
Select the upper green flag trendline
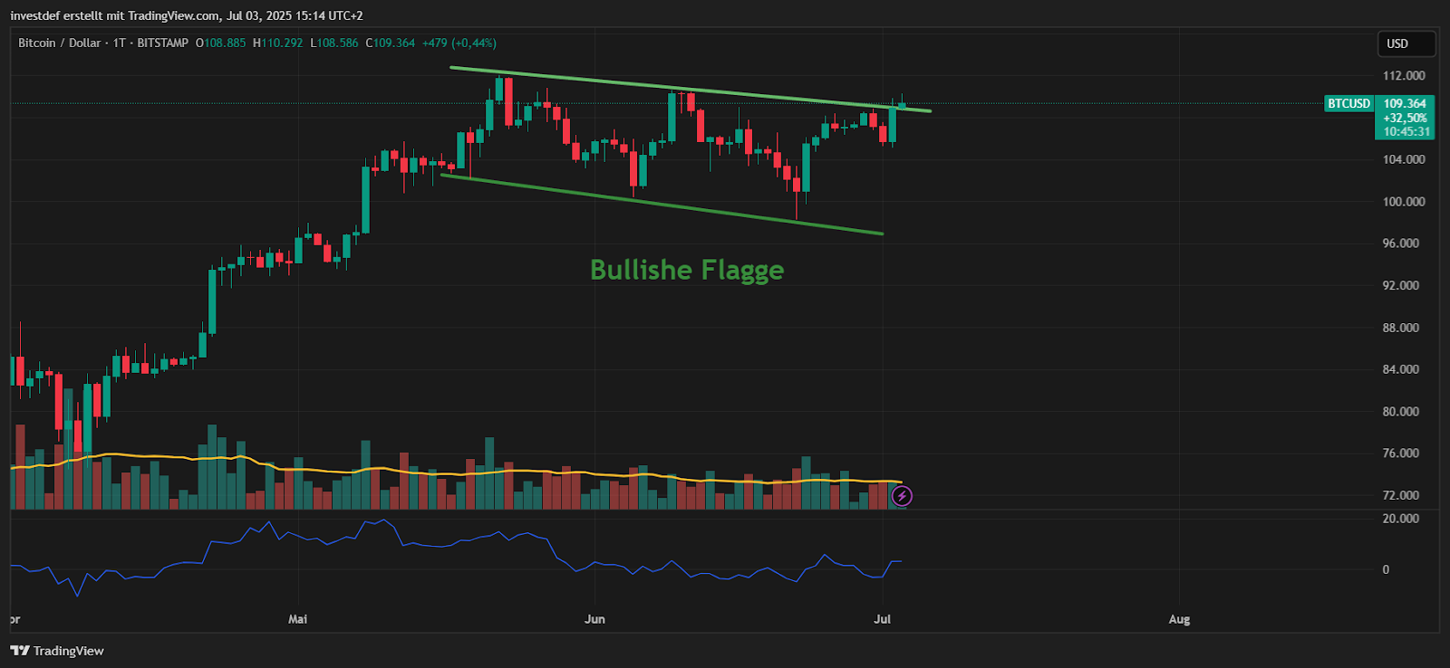point(689,90)
